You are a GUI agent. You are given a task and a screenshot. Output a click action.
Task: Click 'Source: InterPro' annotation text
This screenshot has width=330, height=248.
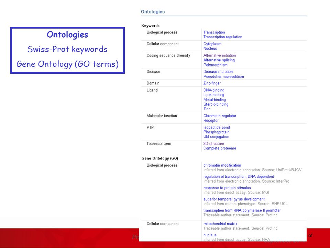(x=276, y=182)
